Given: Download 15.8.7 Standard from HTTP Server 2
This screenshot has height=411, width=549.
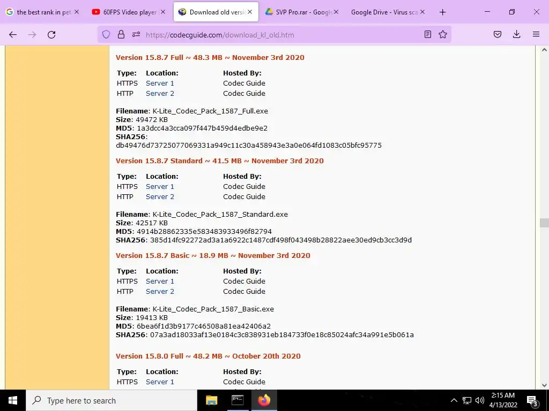Looking at the screenshot, I should pos(160,196).
